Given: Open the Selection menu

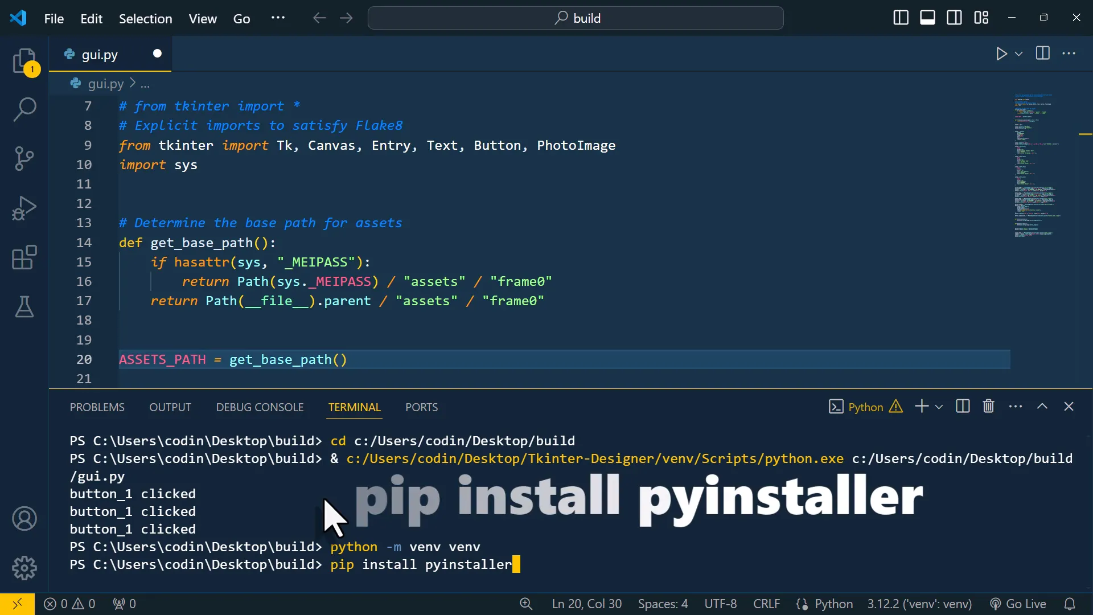Looking at the screenshot, I should click(x=146, y=18).
